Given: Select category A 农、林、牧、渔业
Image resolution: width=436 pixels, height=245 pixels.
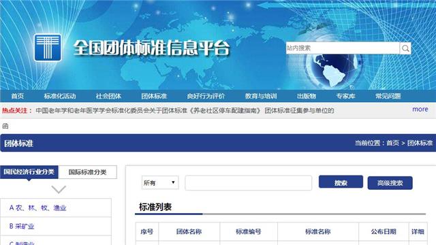Looking at the screenshot, I should (x=38, y=208).
